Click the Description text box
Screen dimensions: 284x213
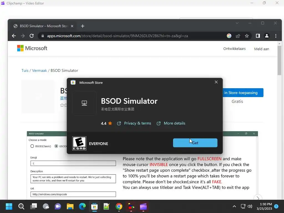point(73,179)
